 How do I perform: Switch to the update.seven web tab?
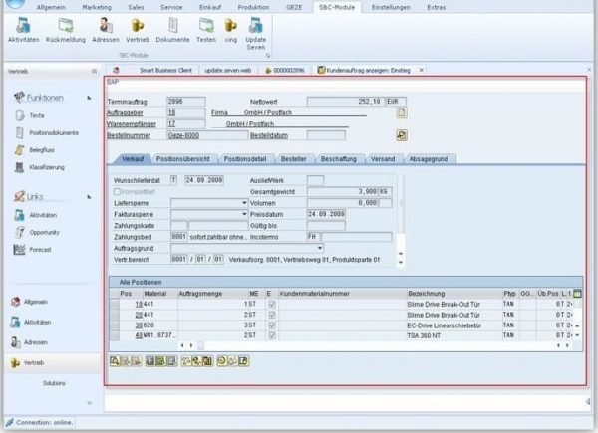click(227, 70)
